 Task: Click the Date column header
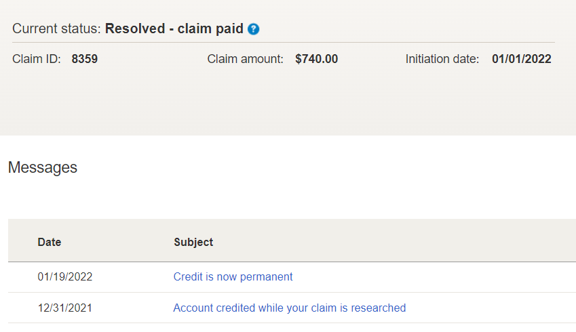click(50, 242)
